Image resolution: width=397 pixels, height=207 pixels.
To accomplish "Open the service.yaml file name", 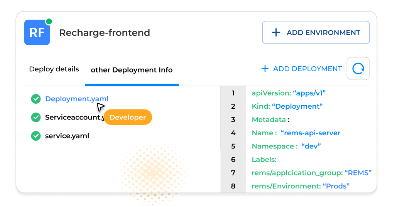I will (67, 136).
